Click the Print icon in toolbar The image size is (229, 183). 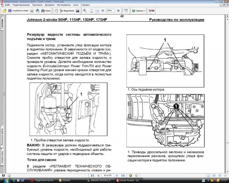[x=32, y=11]
